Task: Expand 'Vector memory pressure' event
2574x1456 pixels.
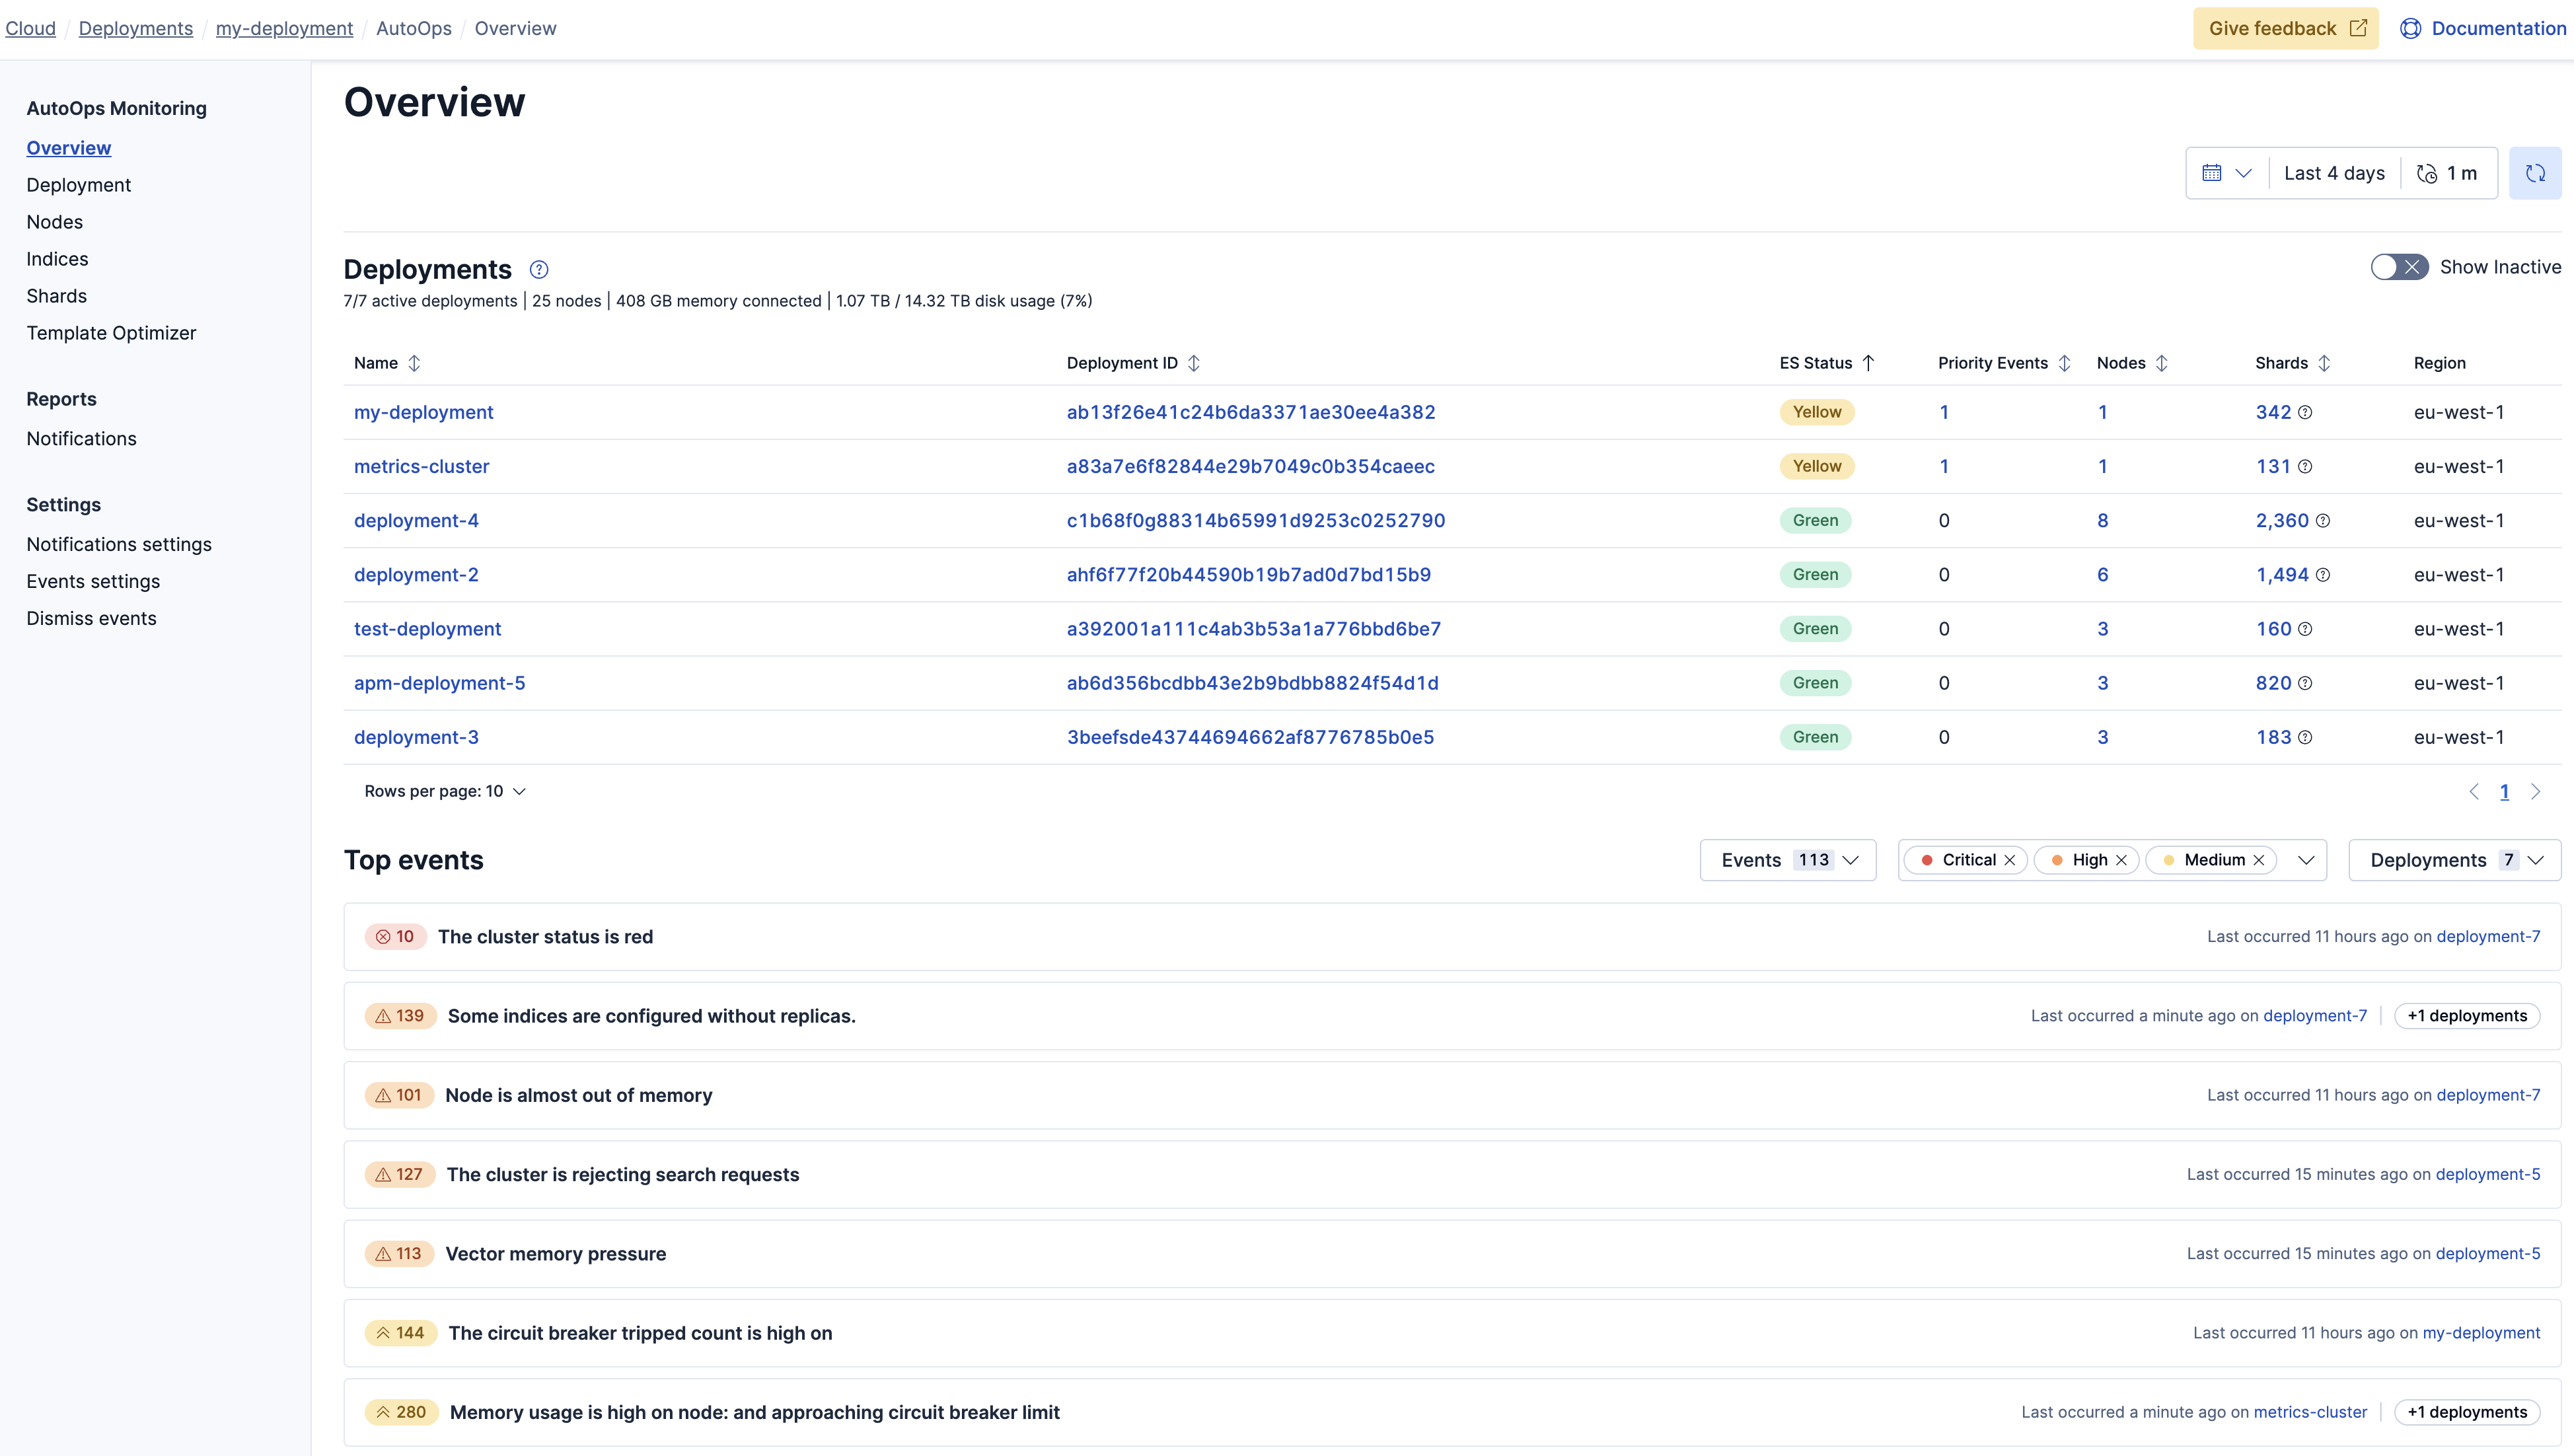Action: point(1452,1254)
